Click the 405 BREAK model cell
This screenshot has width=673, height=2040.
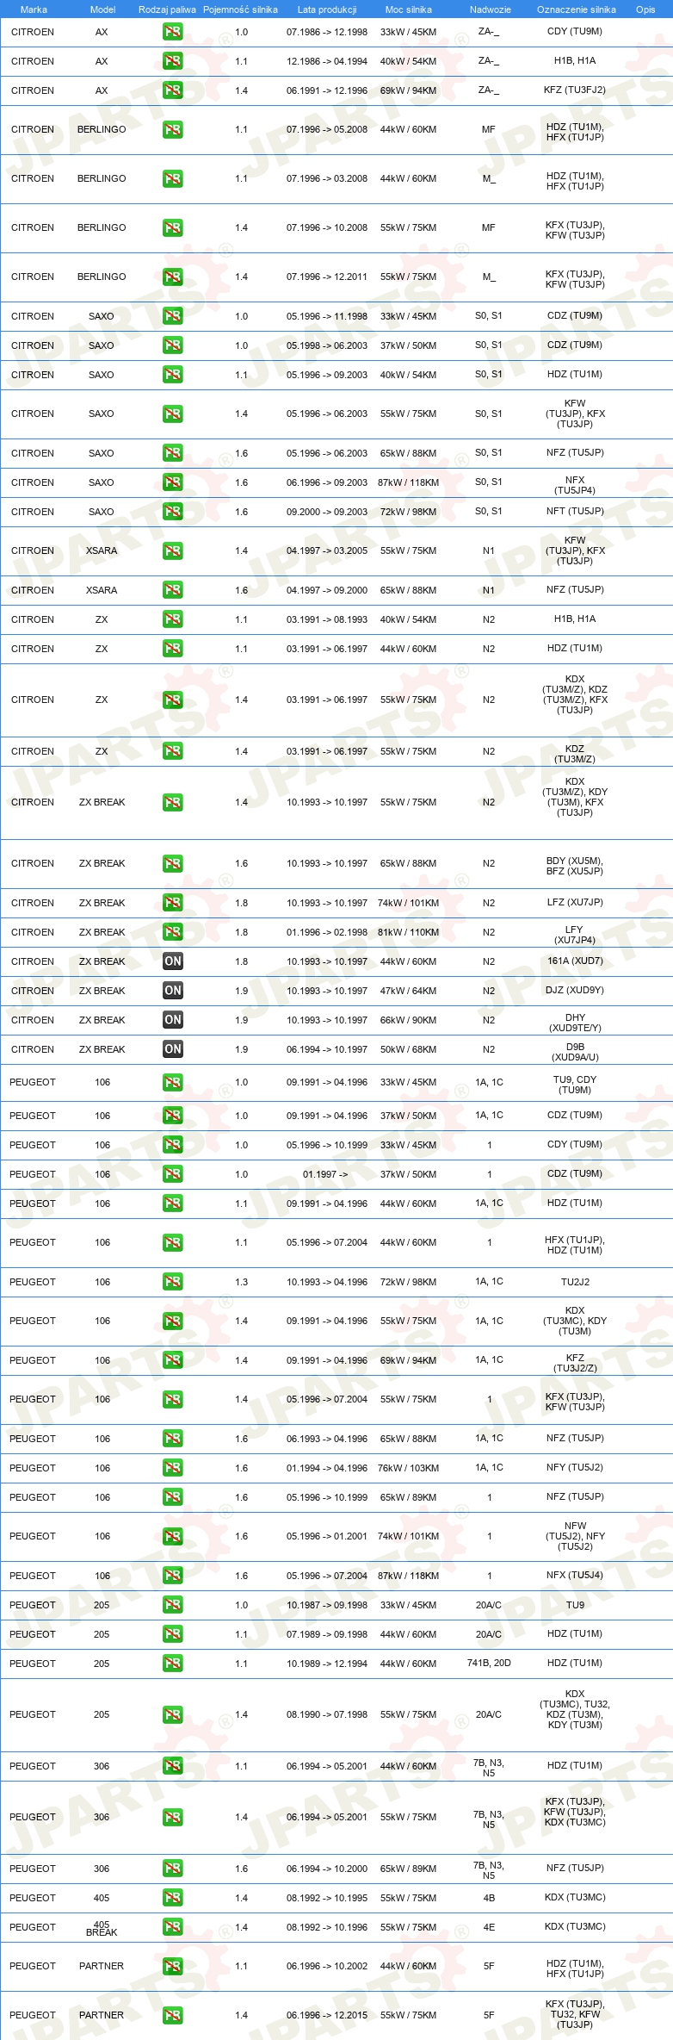(x=102, y=1928)
